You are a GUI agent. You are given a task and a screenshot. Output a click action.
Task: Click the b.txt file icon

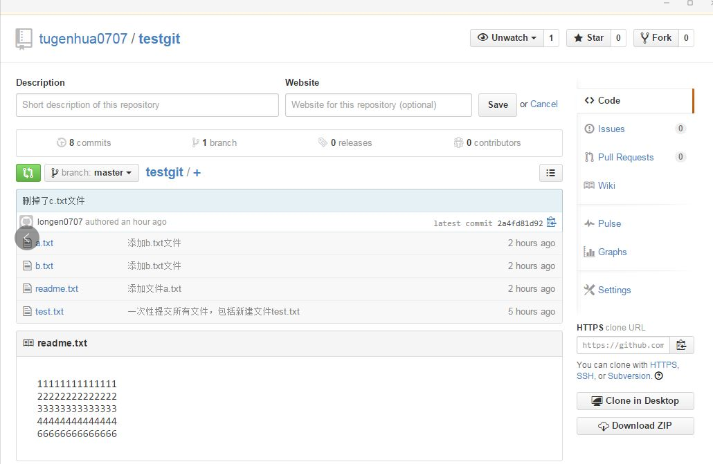coord(27,266)
